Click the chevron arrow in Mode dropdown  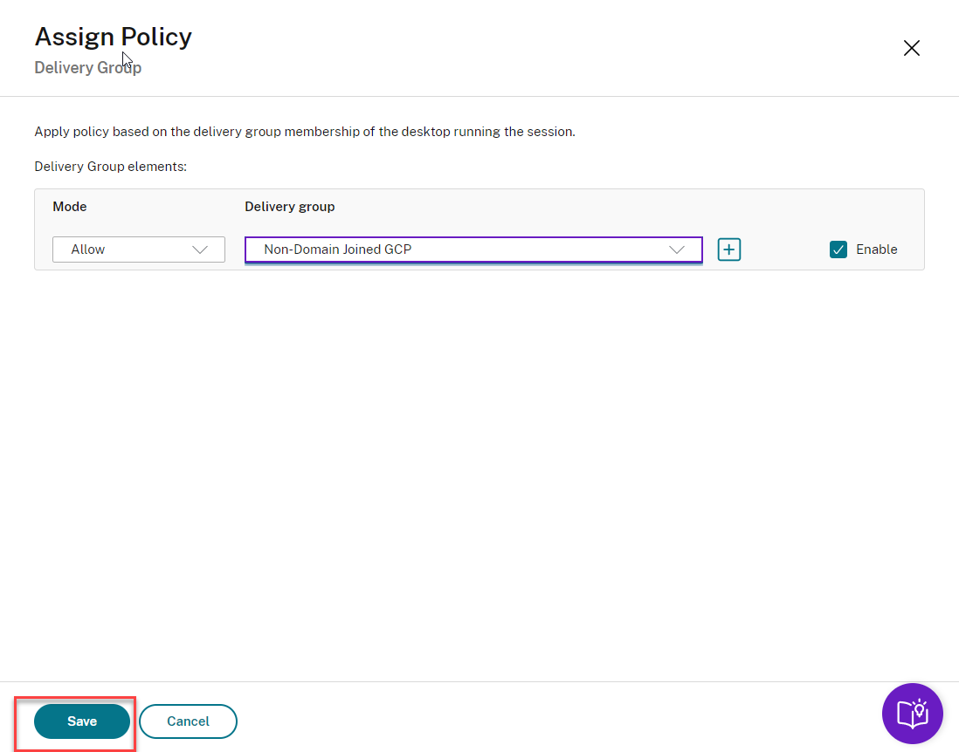click(x=200, y=250)
